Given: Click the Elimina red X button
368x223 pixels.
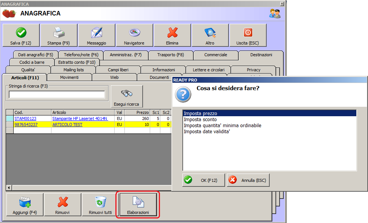Looking at the screenshot, I should (172, 35).
